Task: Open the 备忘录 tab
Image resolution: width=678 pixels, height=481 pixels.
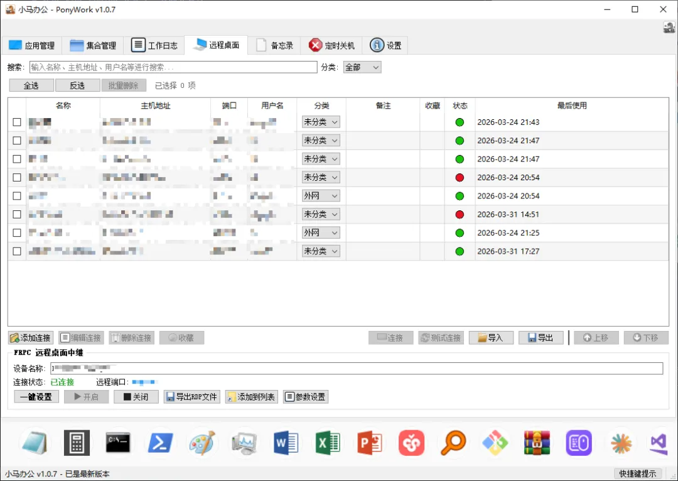Action: (274, 45)
